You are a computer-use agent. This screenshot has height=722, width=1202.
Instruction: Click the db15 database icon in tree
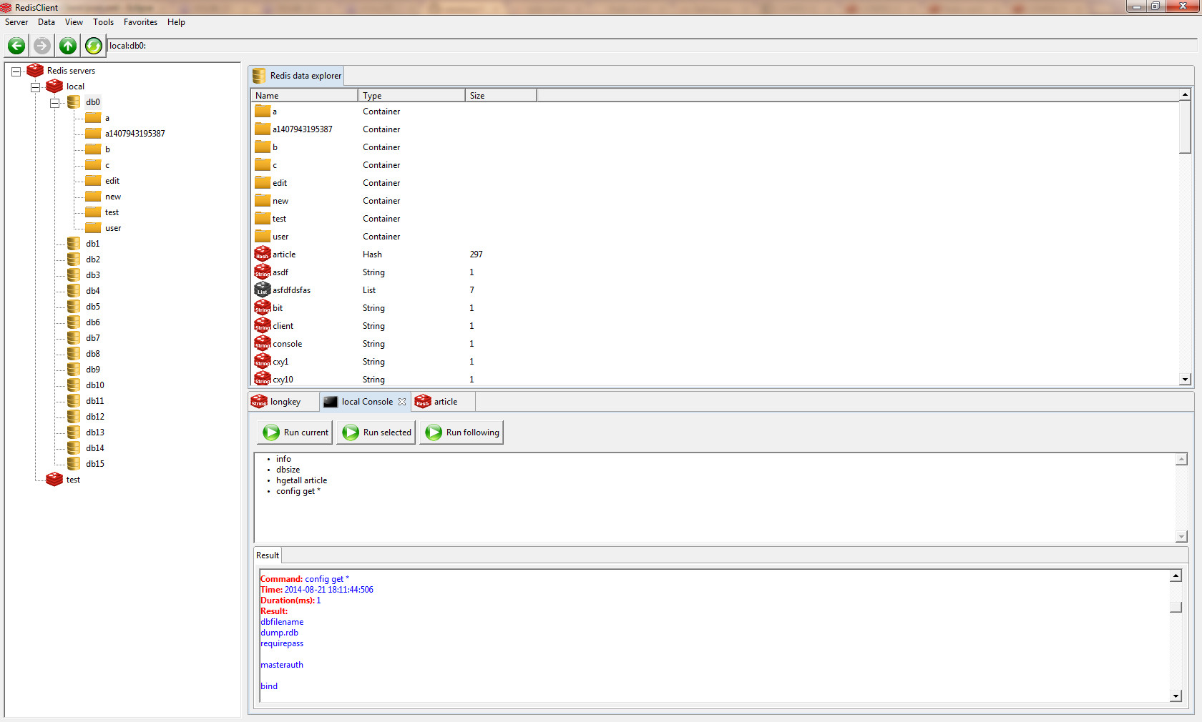(74, 463)
